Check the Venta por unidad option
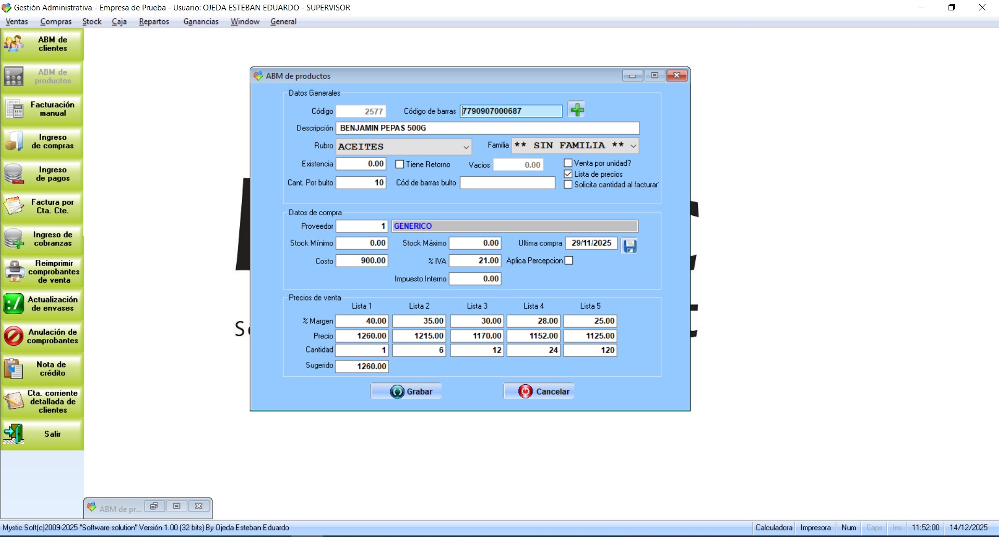 coord(568,163)
